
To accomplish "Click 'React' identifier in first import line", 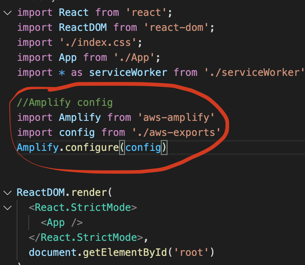I will point(74,12).
